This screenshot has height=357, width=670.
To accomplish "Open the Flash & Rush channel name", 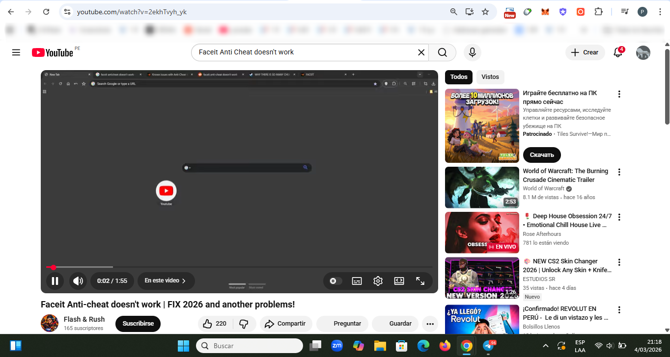I will tap(84, 319).
